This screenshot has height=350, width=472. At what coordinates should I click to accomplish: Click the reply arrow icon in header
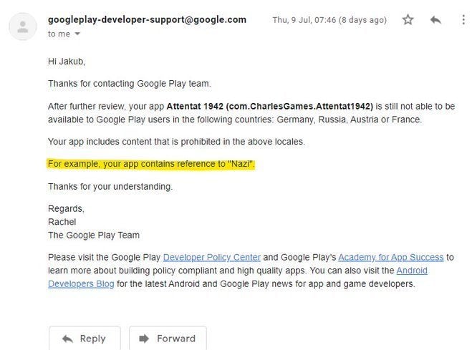[435, 20]
